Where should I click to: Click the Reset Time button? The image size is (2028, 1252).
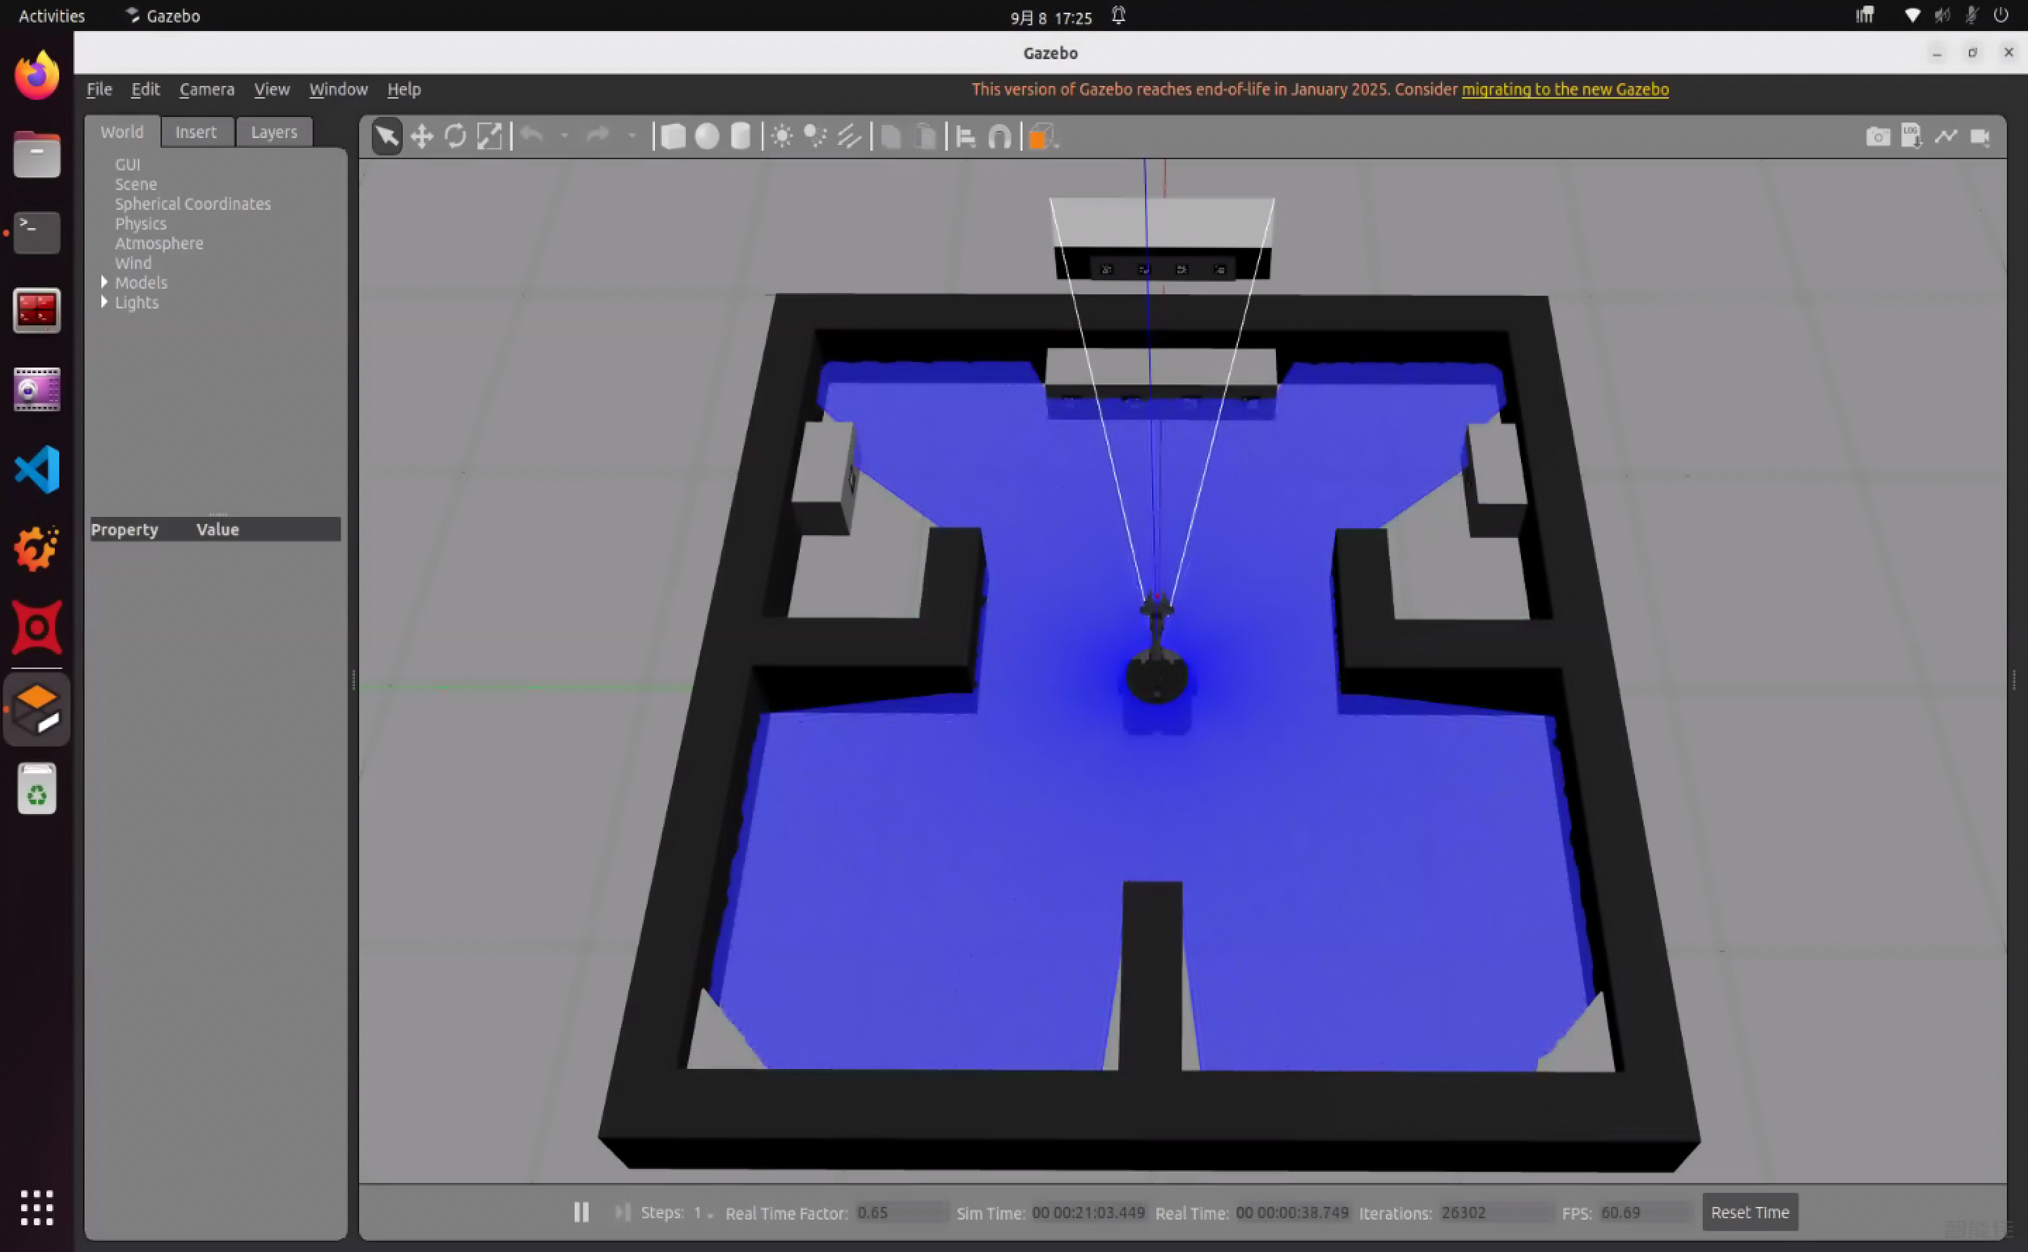tap(1749, 1213)
